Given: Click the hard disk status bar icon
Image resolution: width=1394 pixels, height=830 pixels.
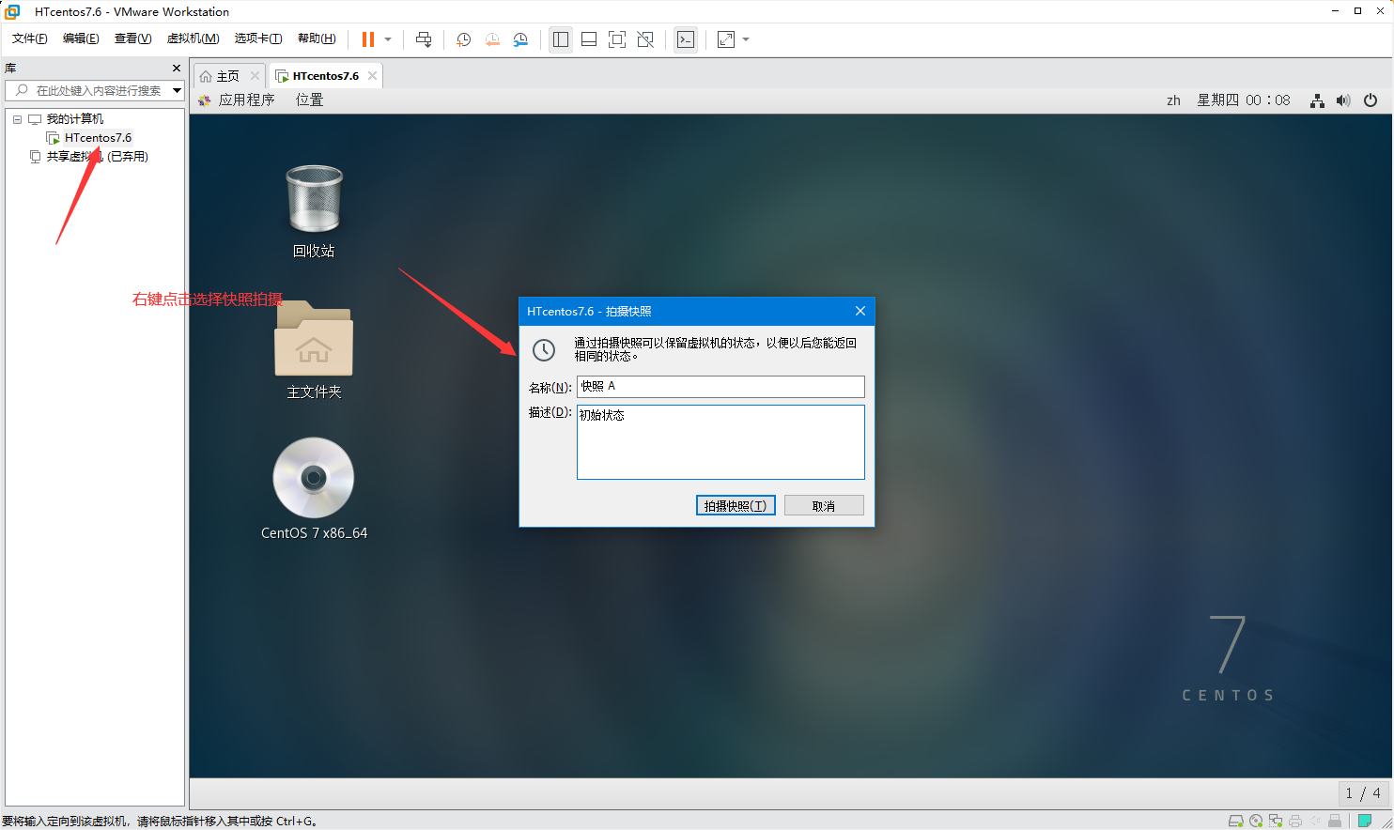Looking at the screenshot, I should click(1236, 822).
